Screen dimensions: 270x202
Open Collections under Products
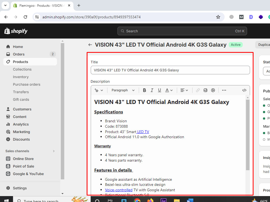22,69
